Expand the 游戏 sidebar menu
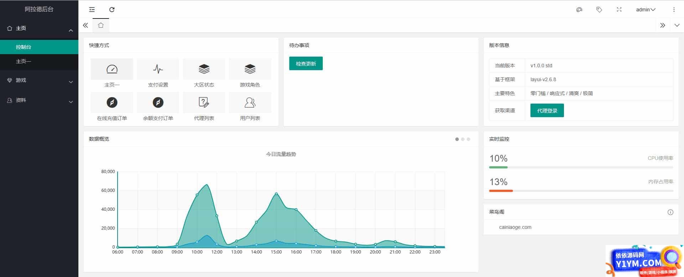 (x=39, y=80)
